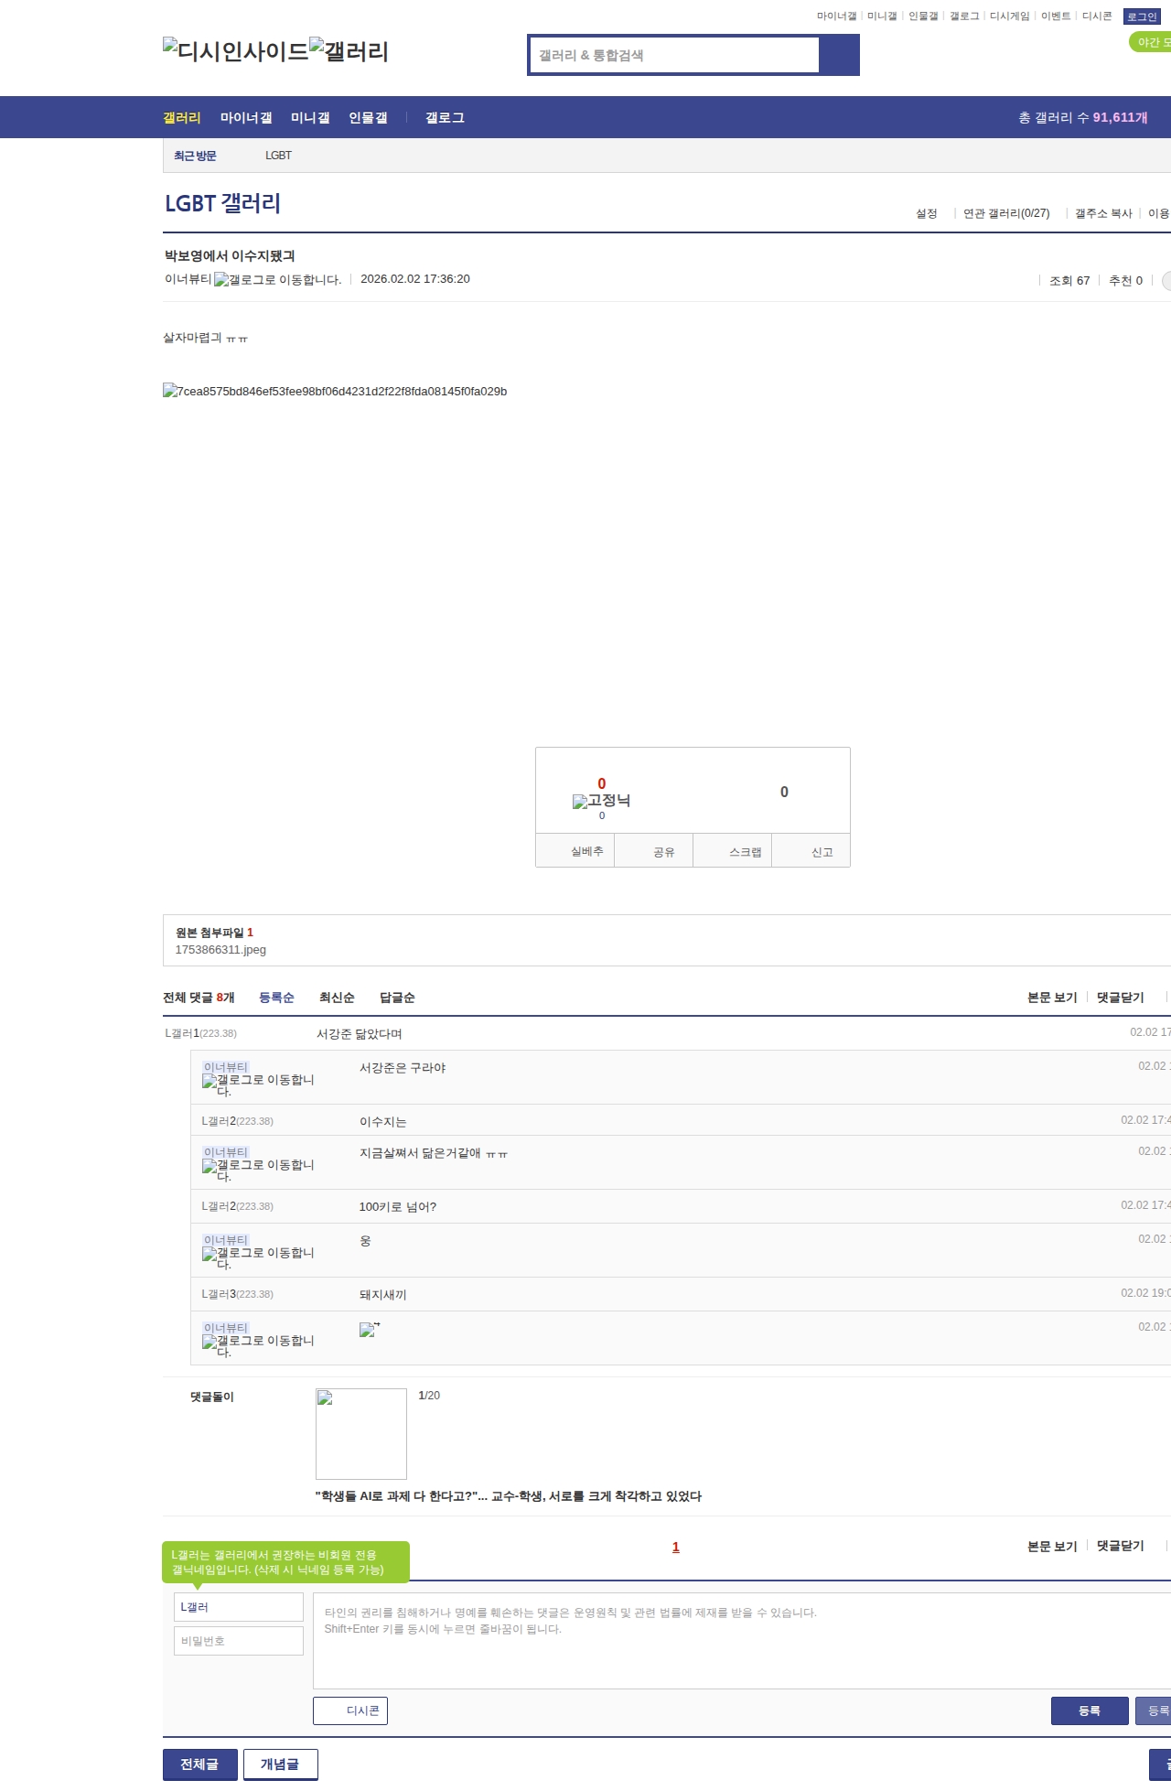Report the post with 신고
1171x1791 pixels.
coord(811,851)
